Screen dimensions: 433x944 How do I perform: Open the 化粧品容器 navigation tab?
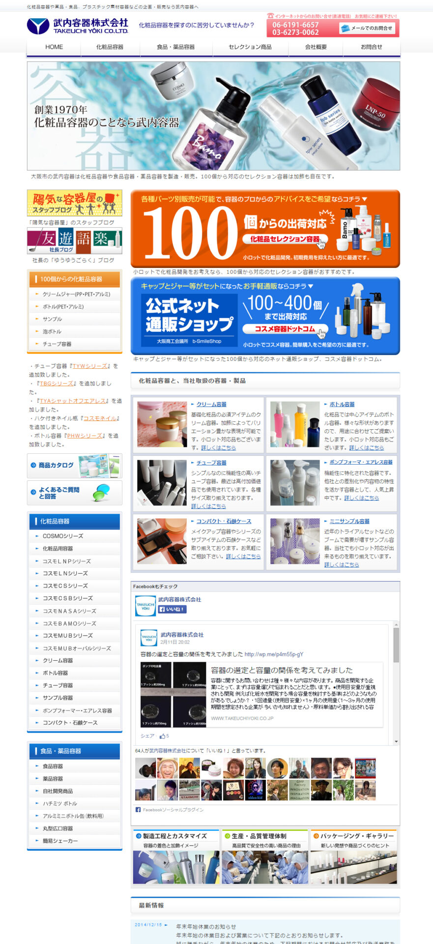point(110,47)
